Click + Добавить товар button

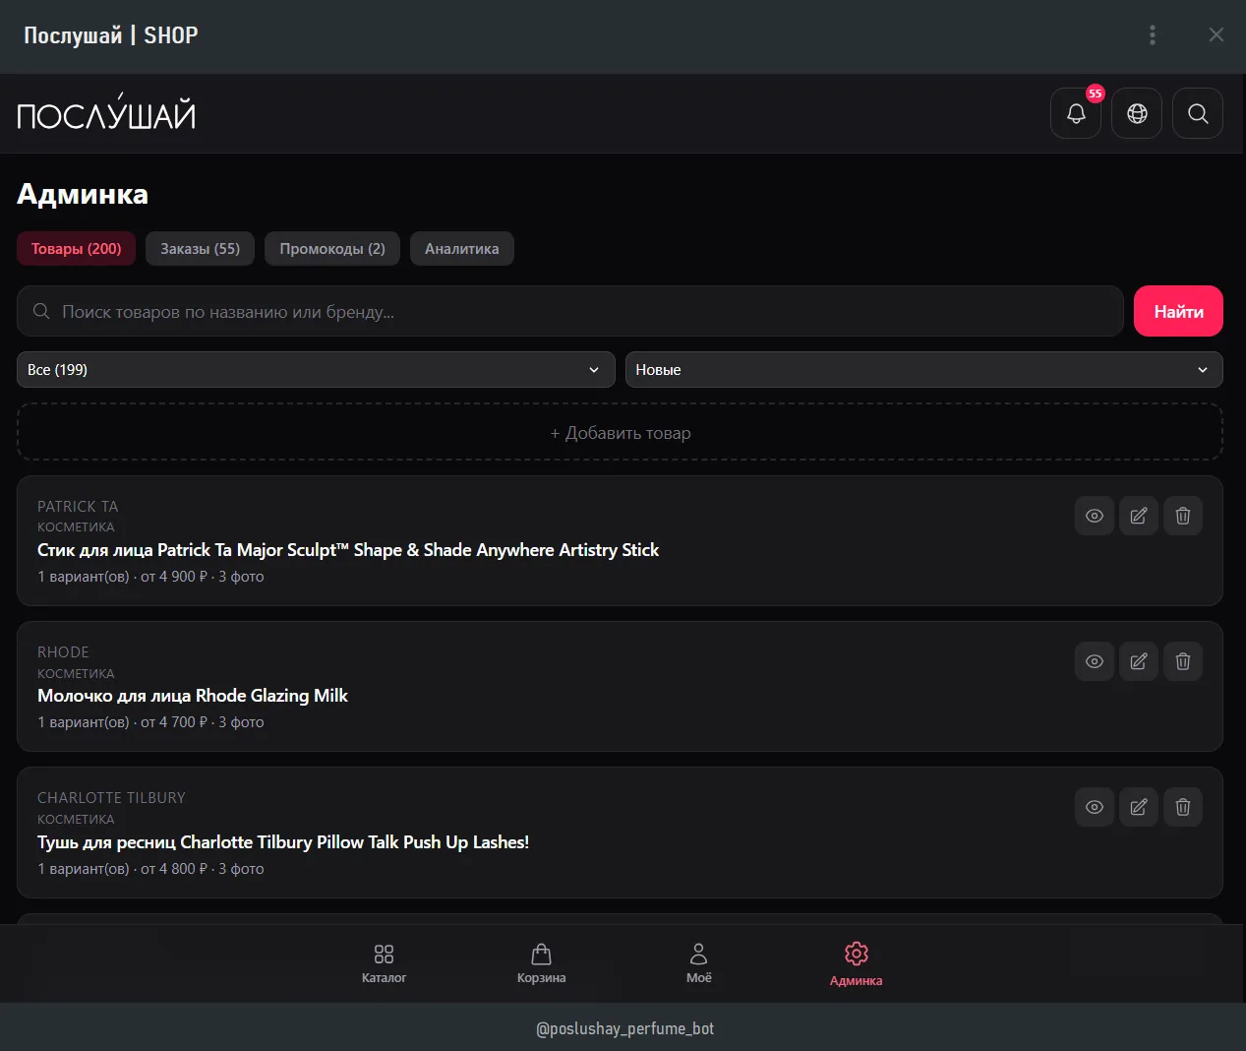click(620, 432)
